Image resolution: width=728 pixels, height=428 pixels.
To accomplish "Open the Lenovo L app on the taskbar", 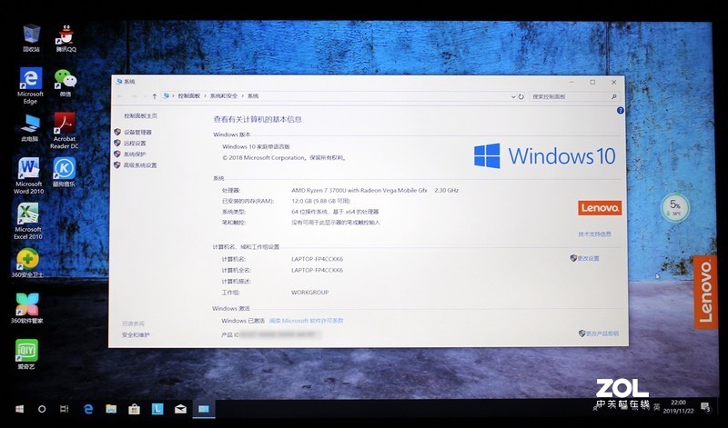I will coord(157,409).
